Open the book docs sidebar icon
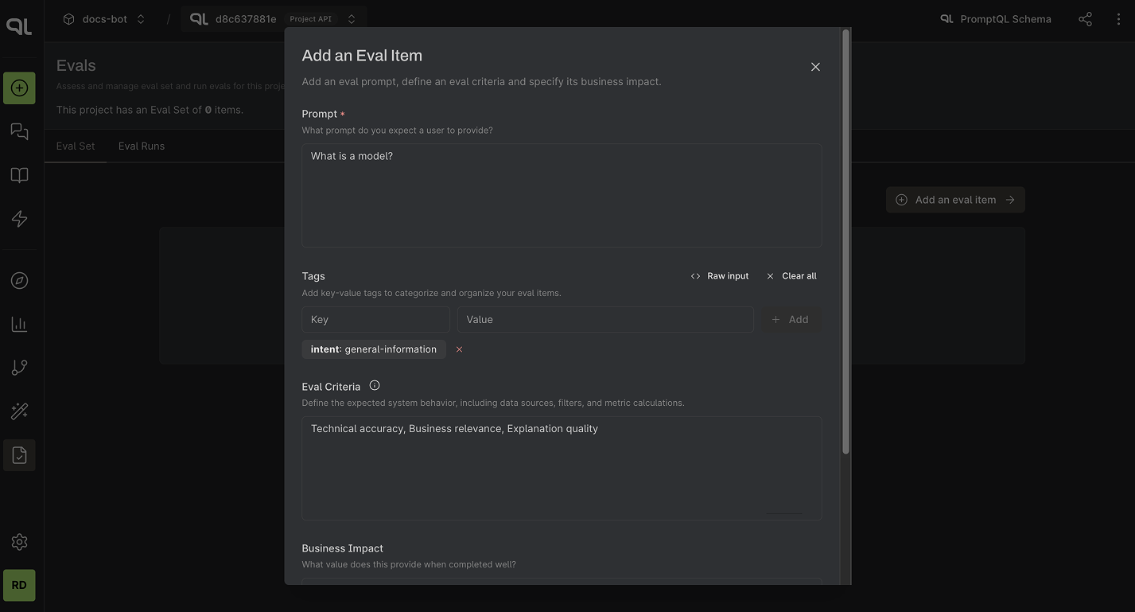Image resolution: width=1135 pixels, height=612 pixels. (19, 175)
